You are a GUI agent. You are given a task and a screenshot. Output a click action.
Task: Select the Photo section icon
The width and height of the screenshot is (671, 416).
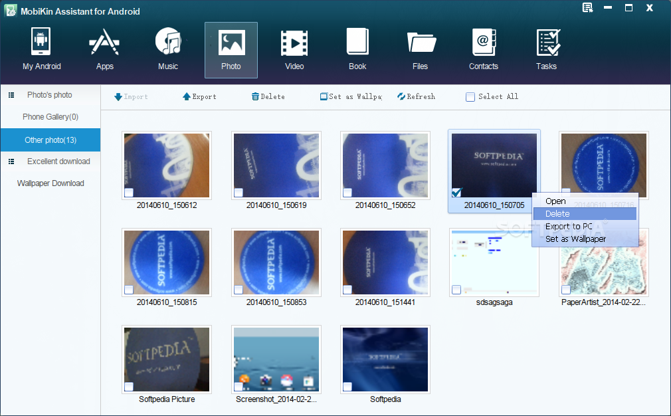(x=231, y=50)
